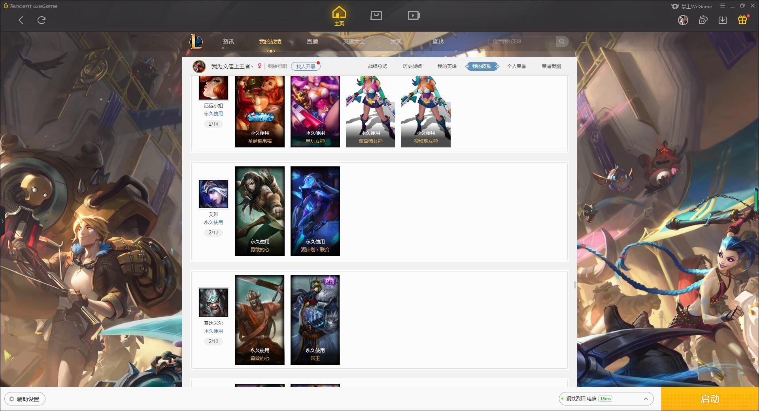Click the search magnifier button
The height and width of the screenshot is (411, 759).
[562, 41]
